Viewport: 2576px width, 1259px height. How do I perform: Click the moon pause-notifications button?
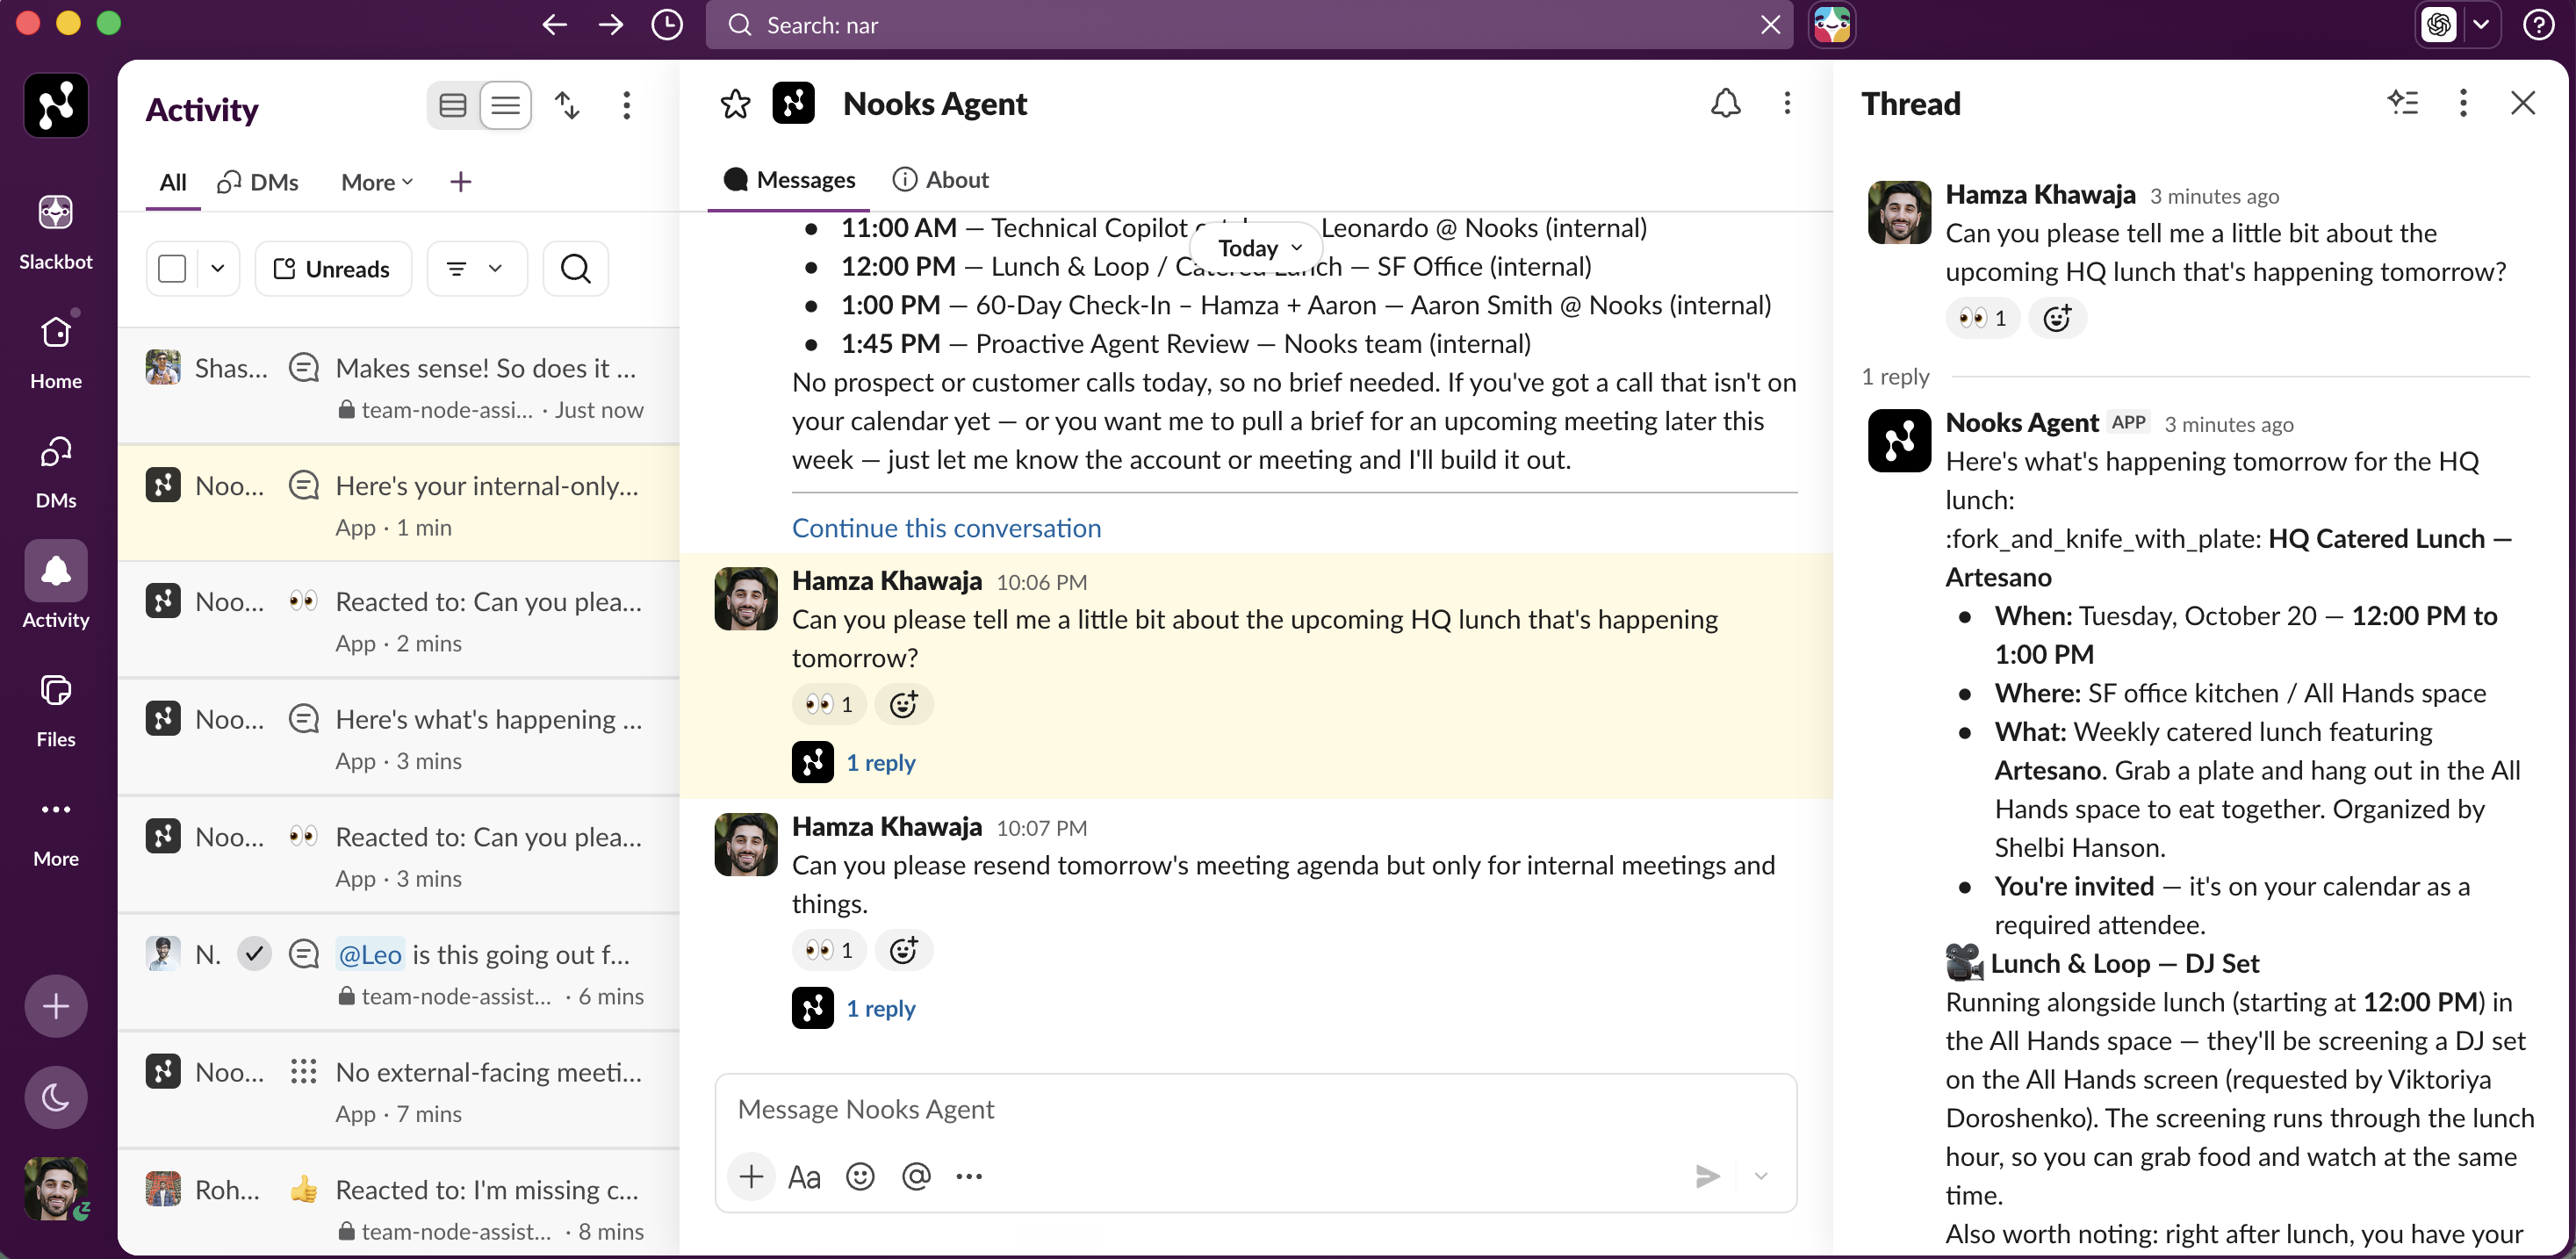click(x=56, y=1097)
